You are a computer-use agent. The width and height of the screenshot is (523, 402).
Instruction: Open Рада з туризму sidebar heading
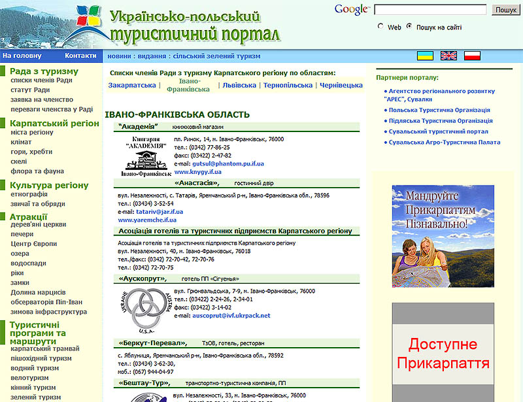coord(44,71)
